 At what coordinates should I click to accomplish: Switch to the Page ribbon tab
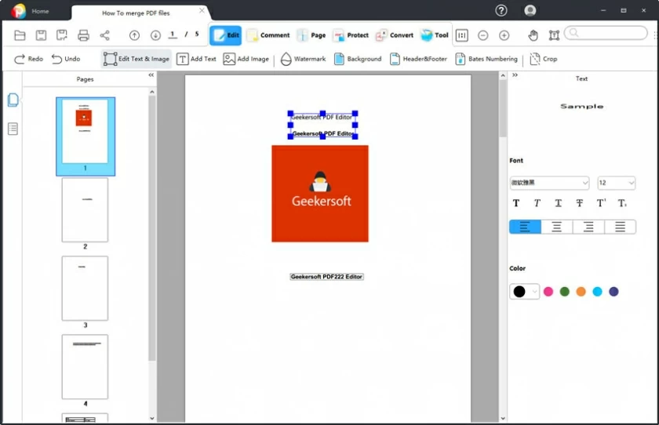[311, 35]
